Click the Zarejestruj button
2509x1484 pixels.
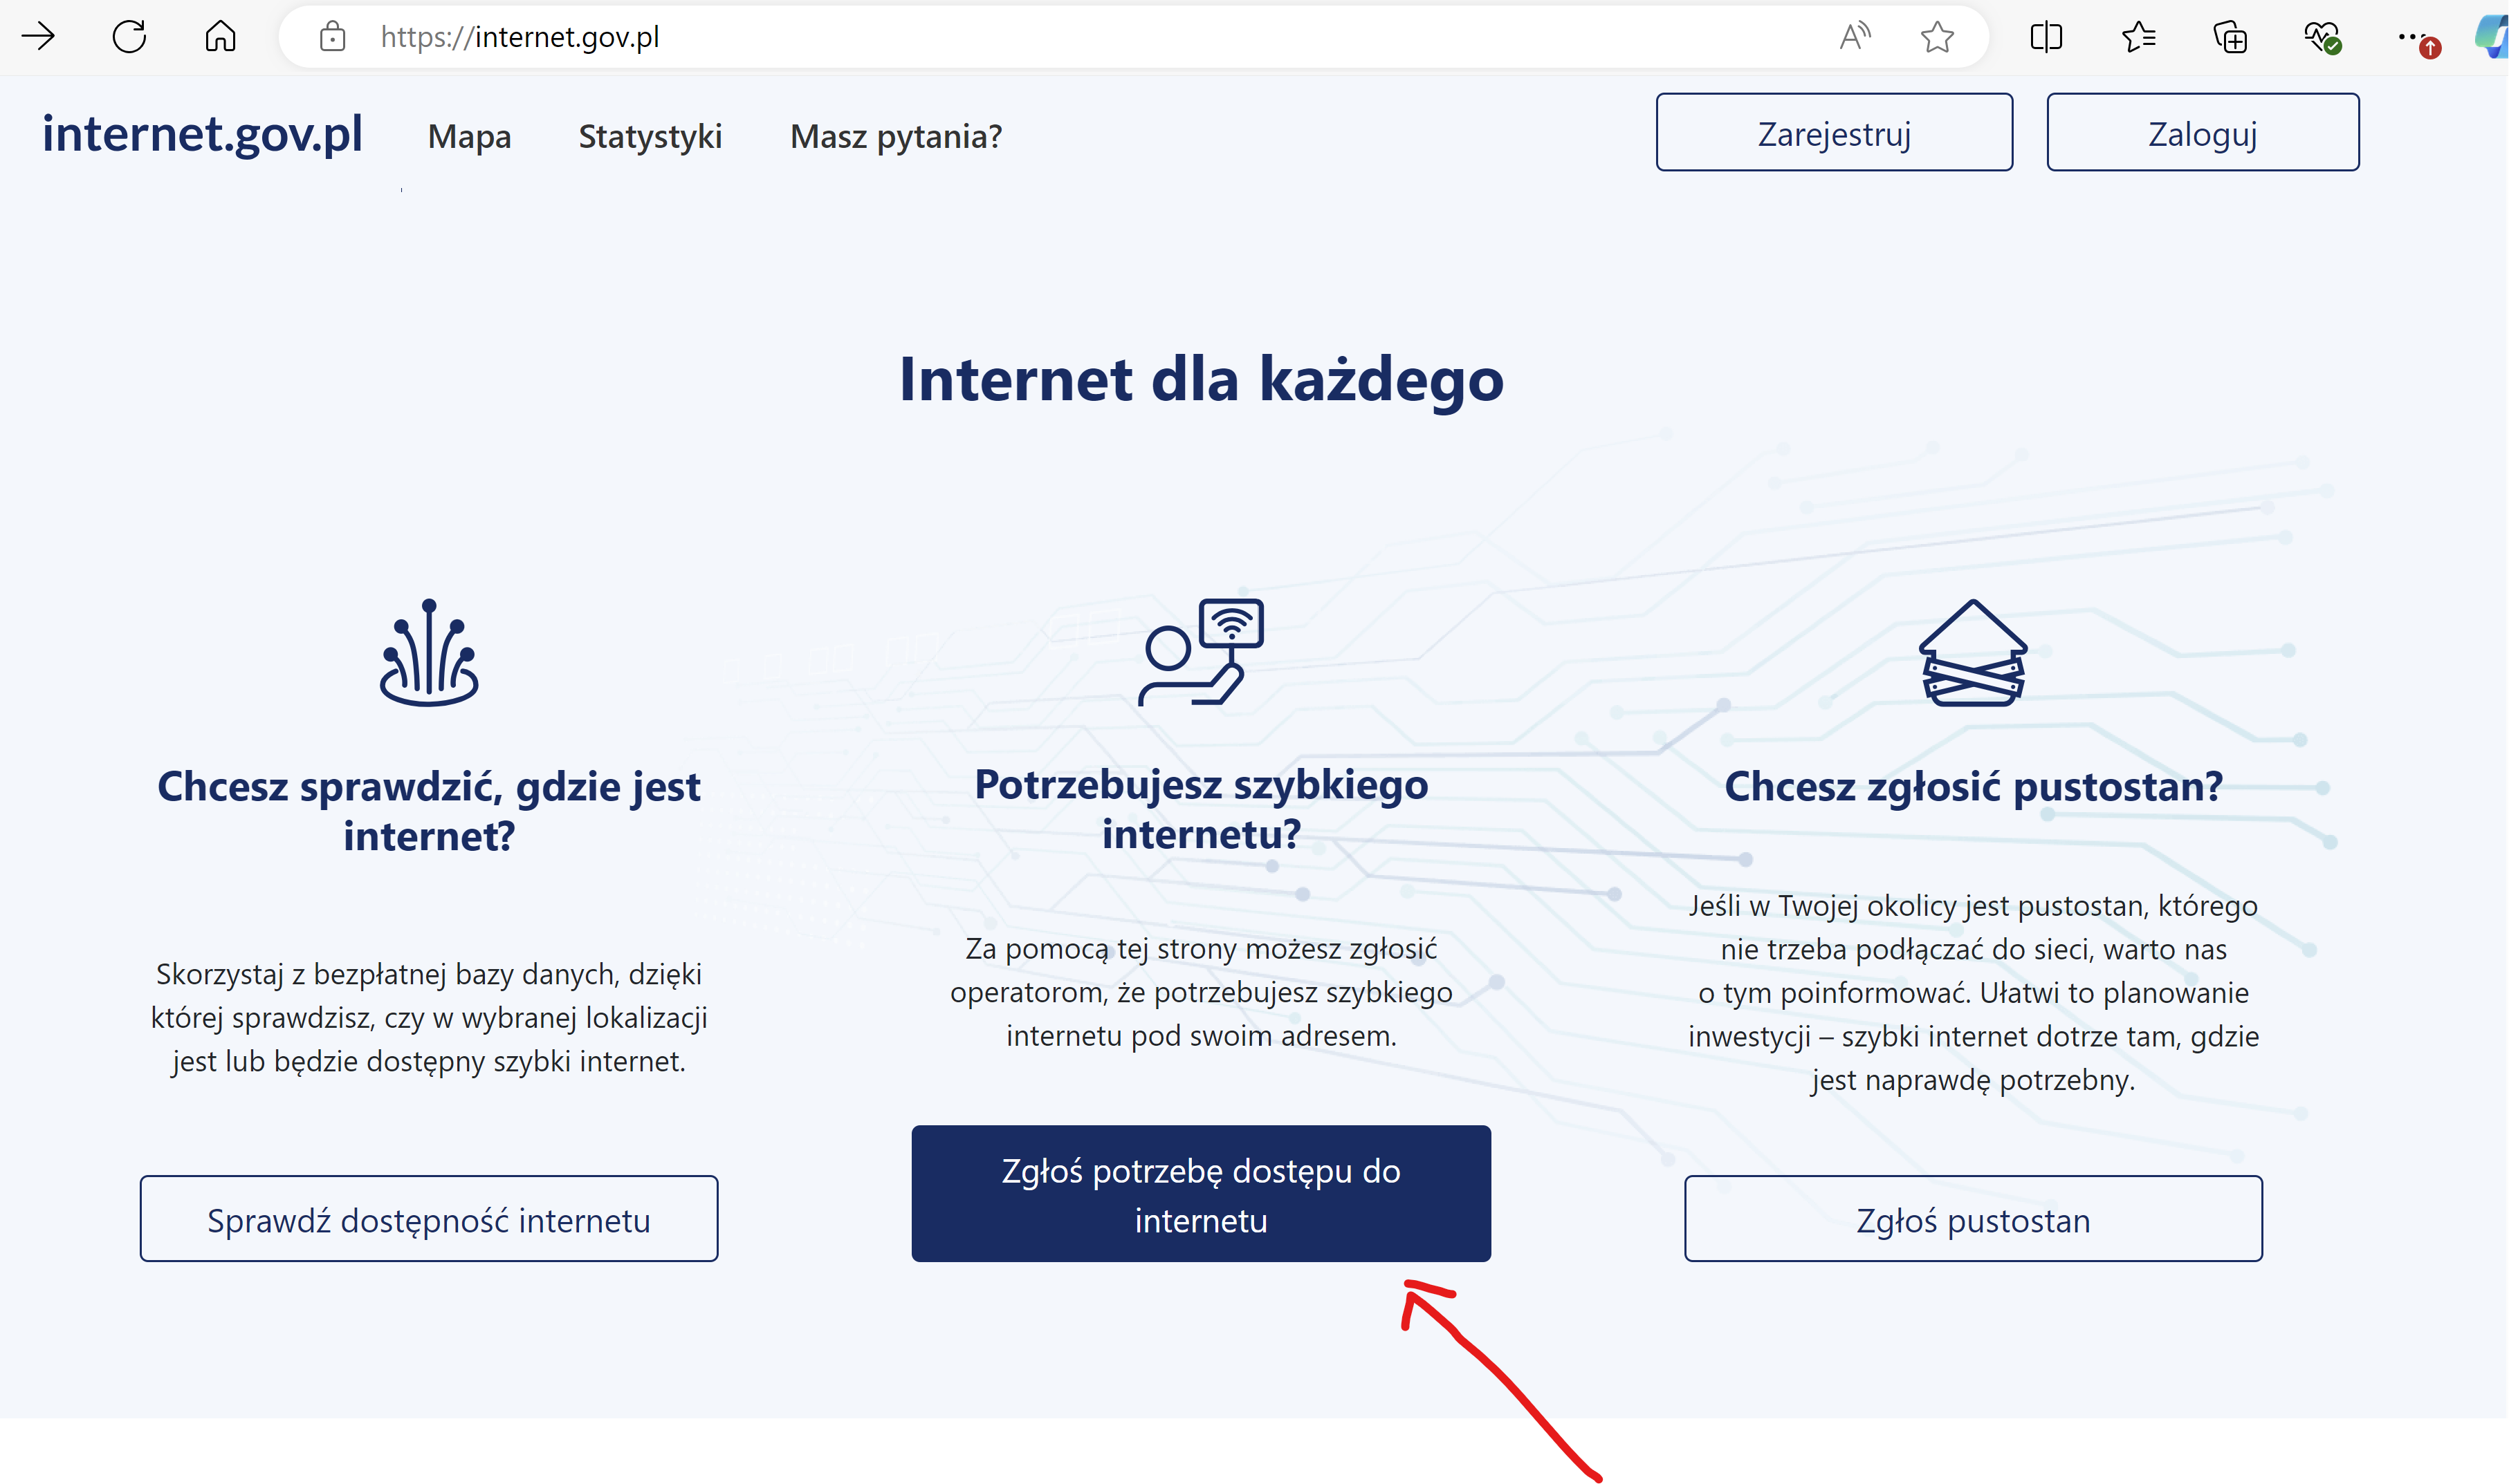point(1833,133)
